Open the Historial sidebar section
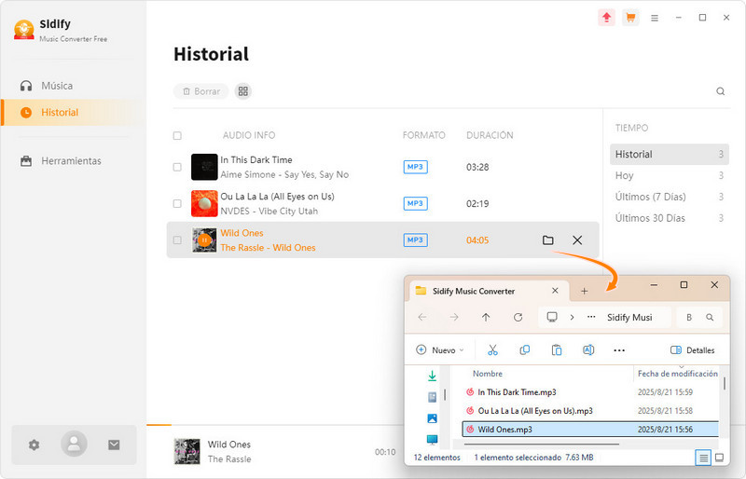The image size is (746, 479). point(72,112)
